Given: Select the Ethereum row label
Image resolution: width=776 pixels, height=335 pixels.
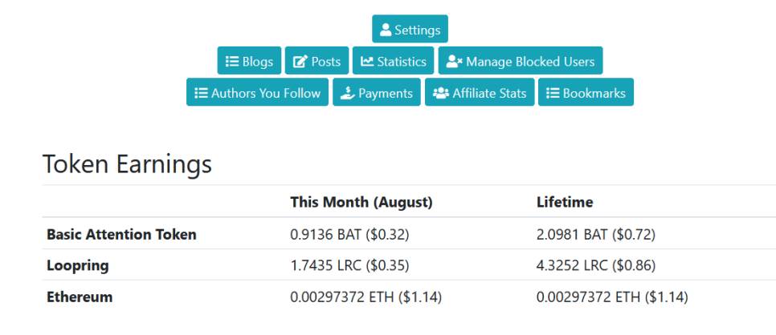Looking at the screenshot, I should (x=80, y=297).
